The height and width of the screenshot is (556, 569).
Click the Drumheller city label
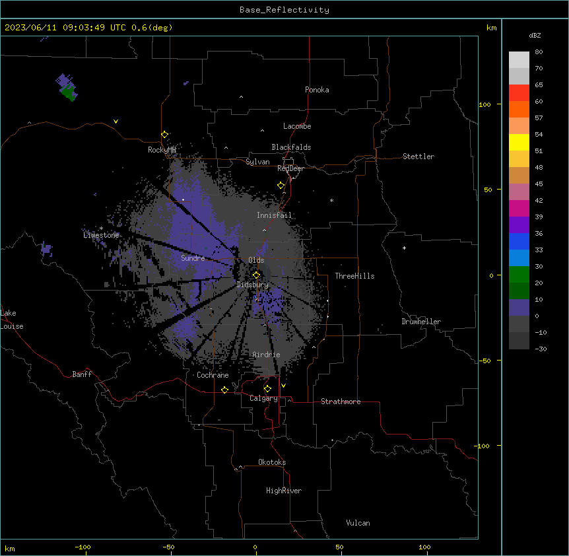coord(421,322)
